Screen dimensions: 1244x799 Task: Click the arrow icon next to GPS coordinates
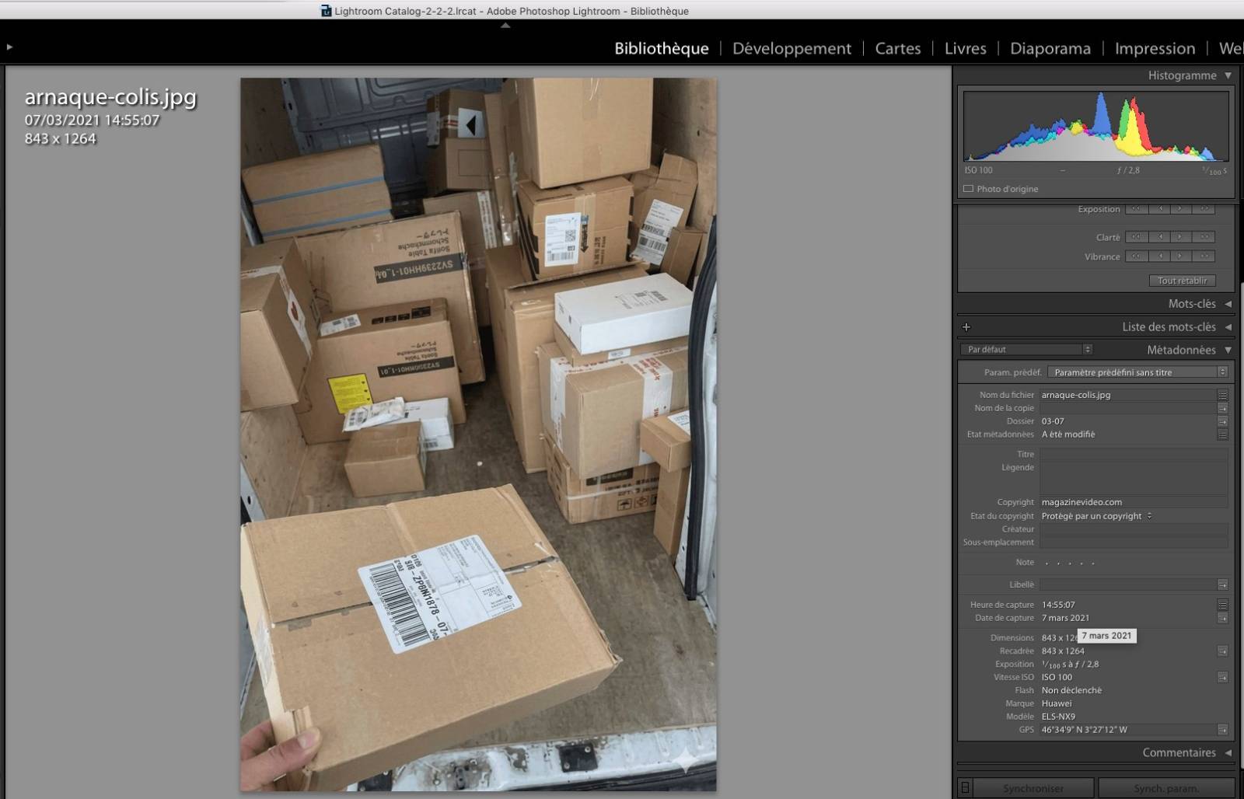point(1222,730)
